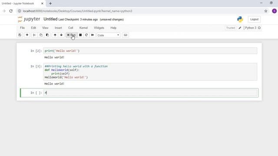Viewport: 278px width, 156px height.
Task: Cut selected cells with the scissors icon
Action: pos(34,35)
